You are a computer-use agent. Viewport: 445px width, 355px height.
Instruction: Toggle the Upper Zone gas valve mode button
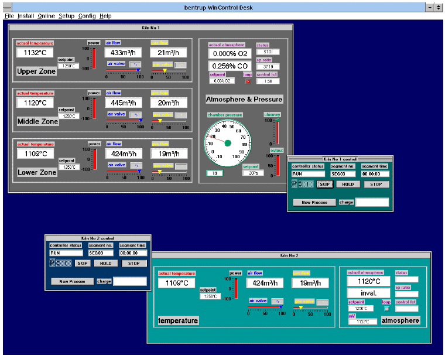(x=180, y=66)
